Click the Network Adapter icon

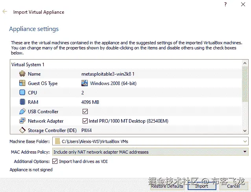pyautogui.click(x=22, y=121)
